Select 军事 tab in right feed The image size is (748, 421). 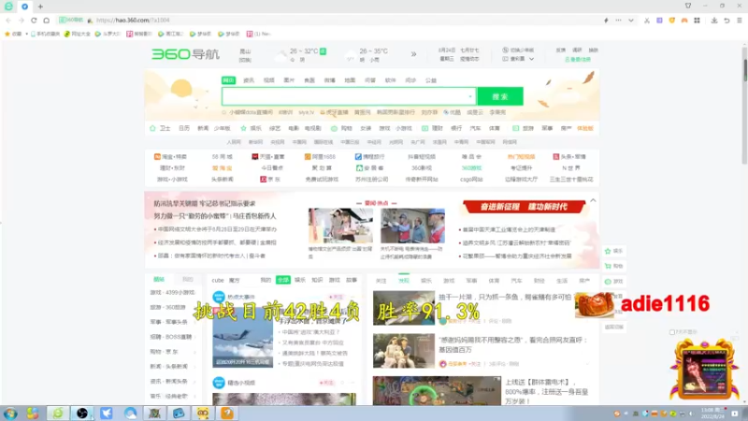coord(471,281)
